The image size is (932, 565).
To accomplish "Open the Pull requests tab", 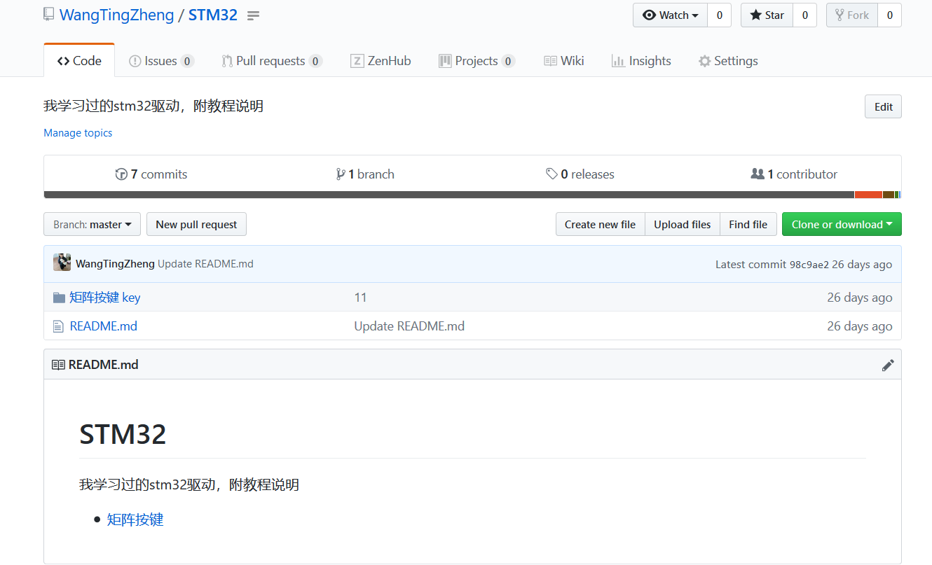I will point(272,61).
